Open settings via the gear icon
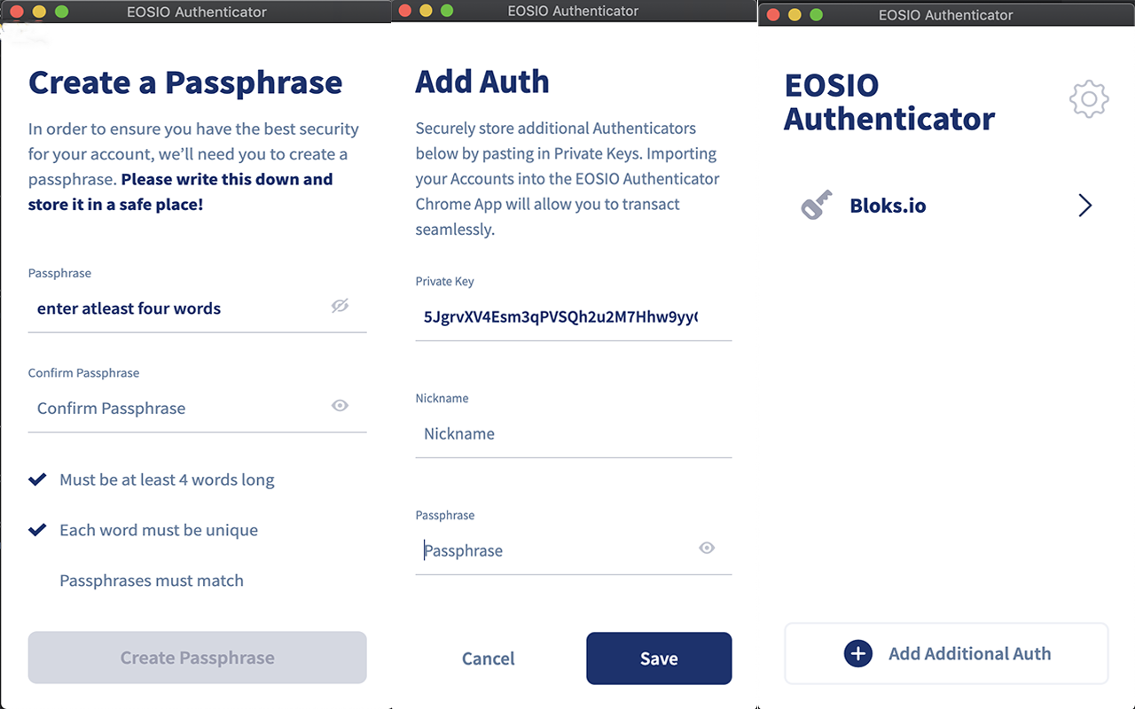Image resolution: width=1135 pixels, height=709 pixels. click(x=1089, y=99)
